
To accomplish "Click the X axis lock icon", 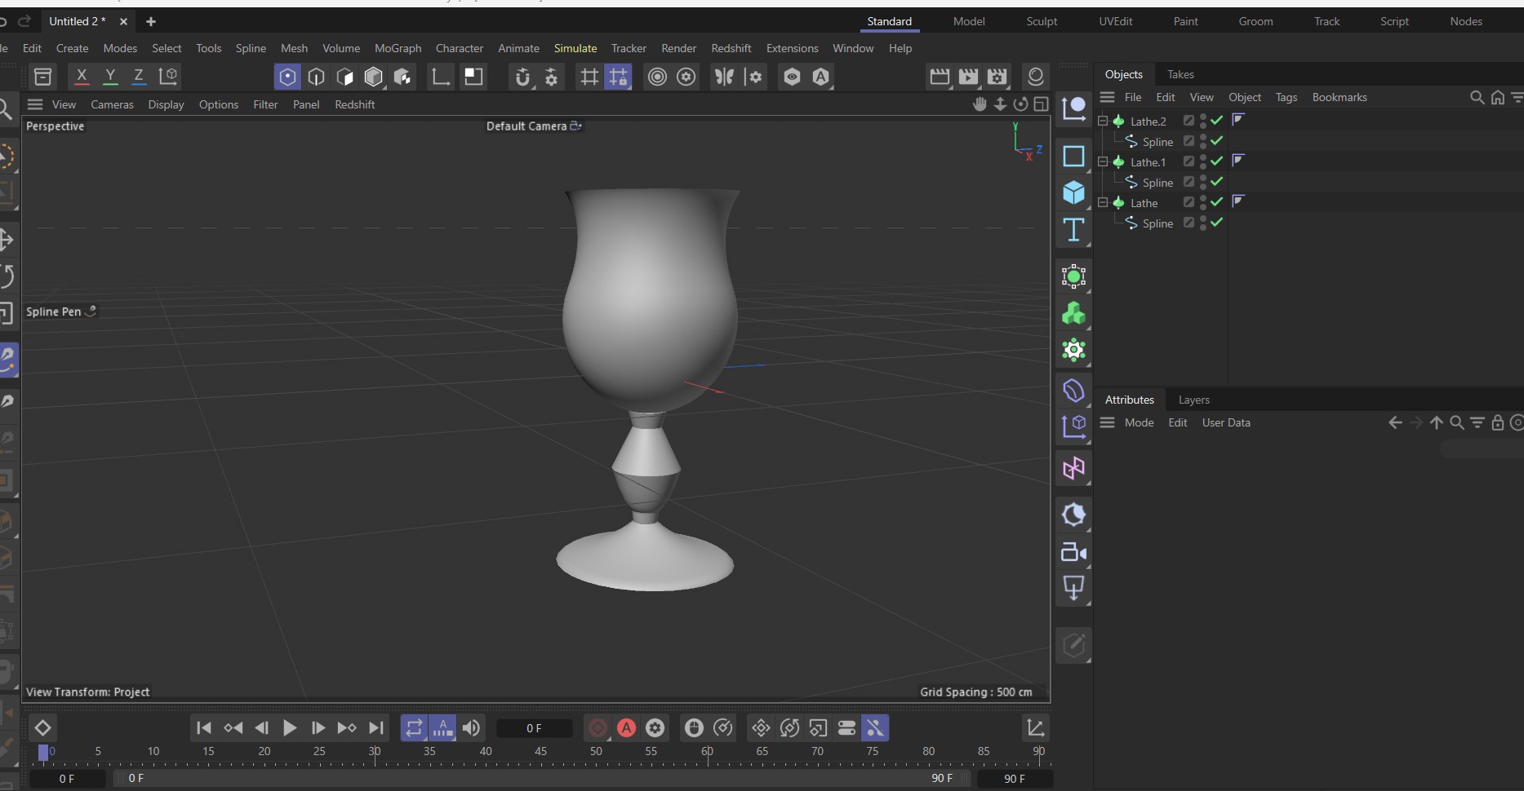I will (81, 77).
